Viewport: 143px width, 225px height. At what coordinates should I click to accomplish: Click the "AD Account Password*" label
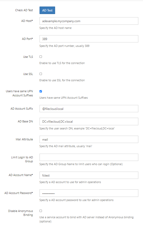[19, 193]
